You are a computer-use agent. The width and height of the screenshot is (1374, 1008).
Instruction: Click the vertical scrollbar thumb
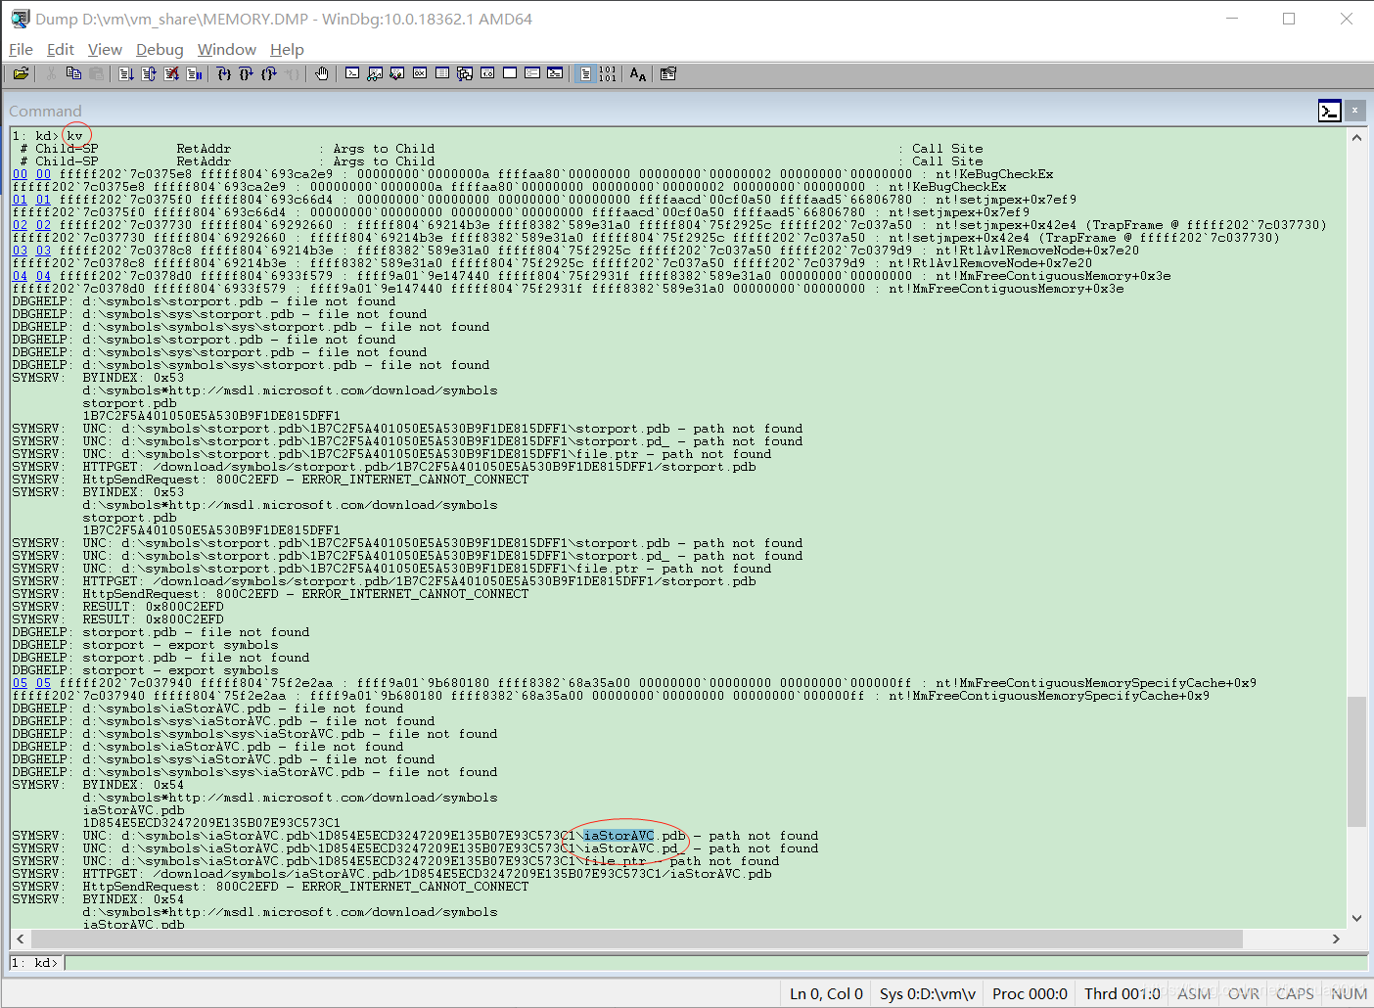[1356, 761]
